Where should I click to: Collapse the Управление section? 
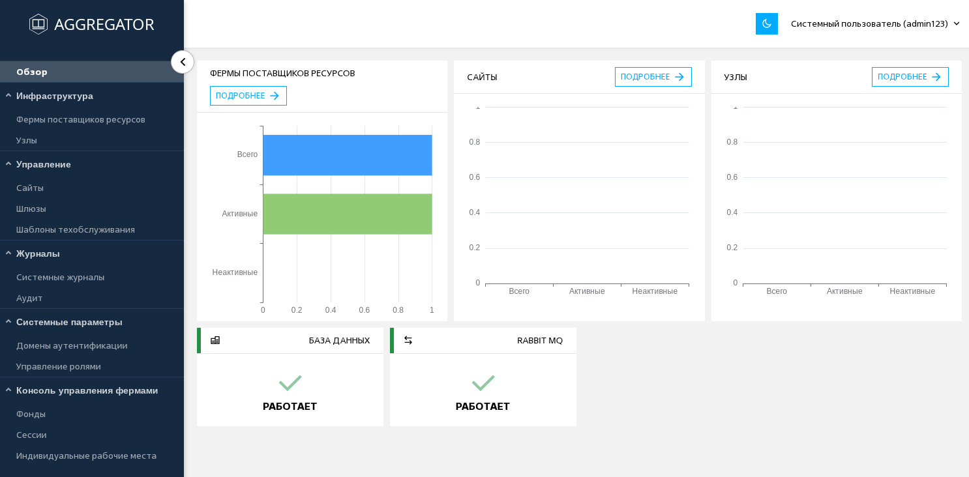tap(8, 164)
